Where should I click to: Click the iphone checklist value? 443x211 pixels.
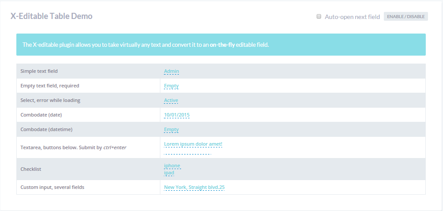coord(172,166)
